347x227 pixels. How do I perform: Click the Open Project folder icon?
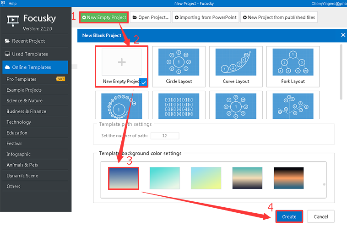point(135,17)
